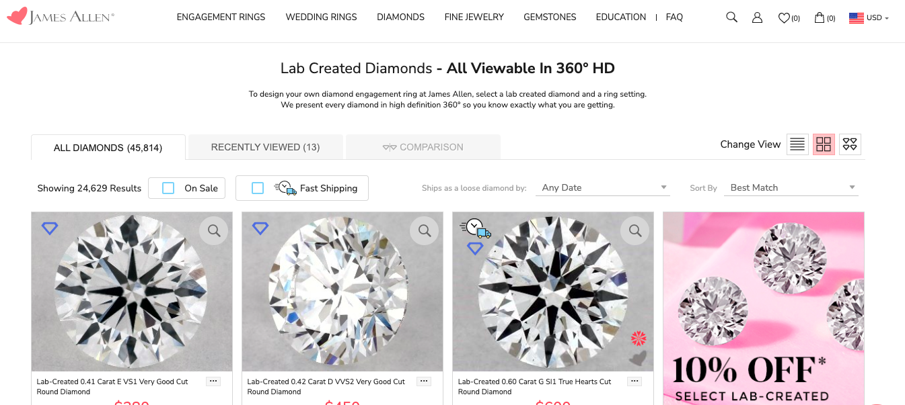Screen dimensions: 905x405
Task: Tick the Fast Shipping checkbox
Action: (x=257, y=188)
